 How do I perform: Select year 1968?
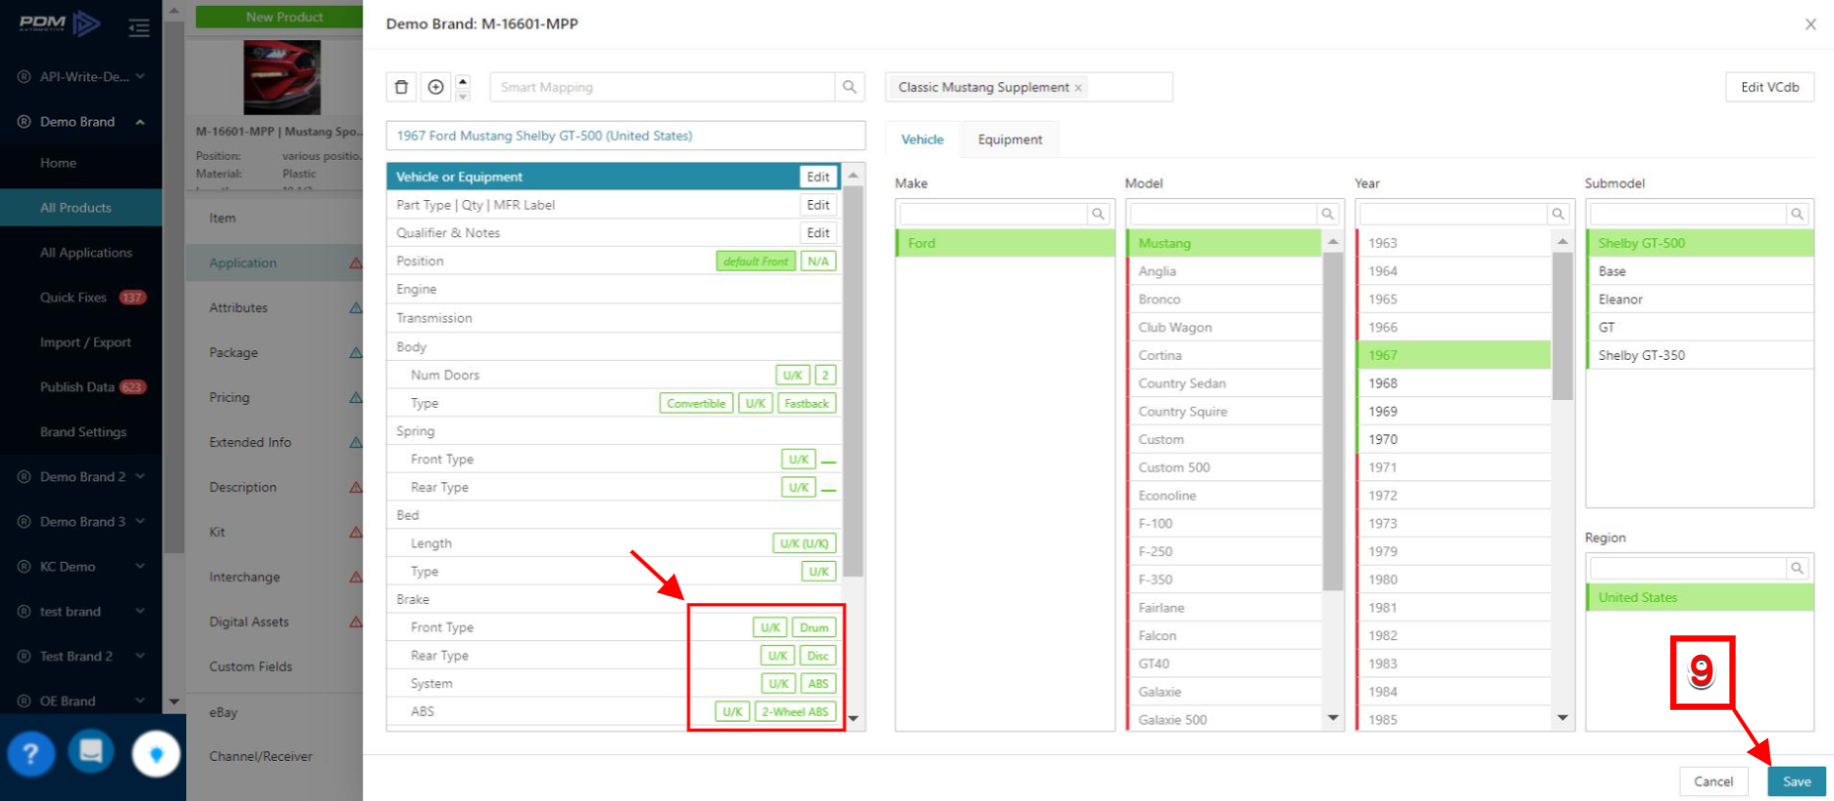pos(1453,383)
